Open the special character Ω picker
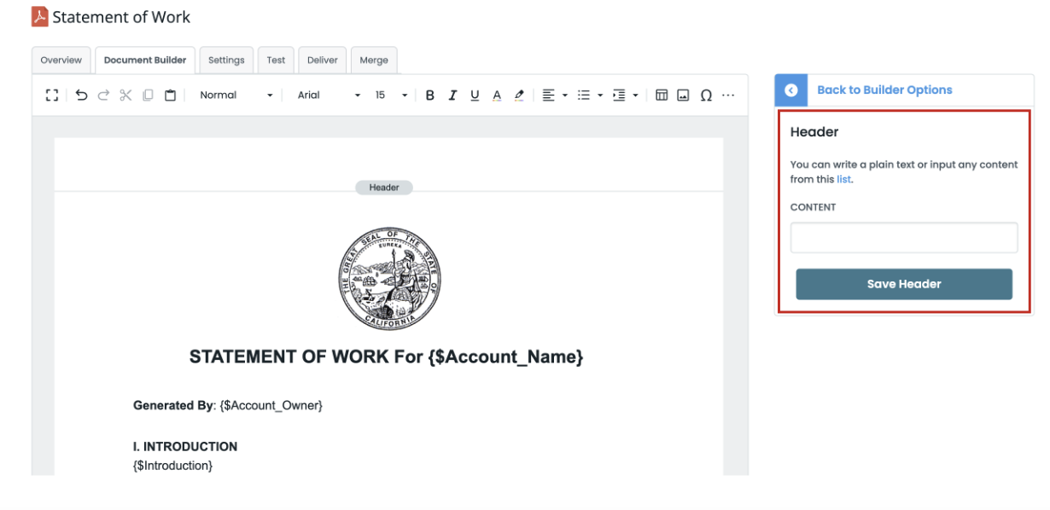 [x=706, y=95]
